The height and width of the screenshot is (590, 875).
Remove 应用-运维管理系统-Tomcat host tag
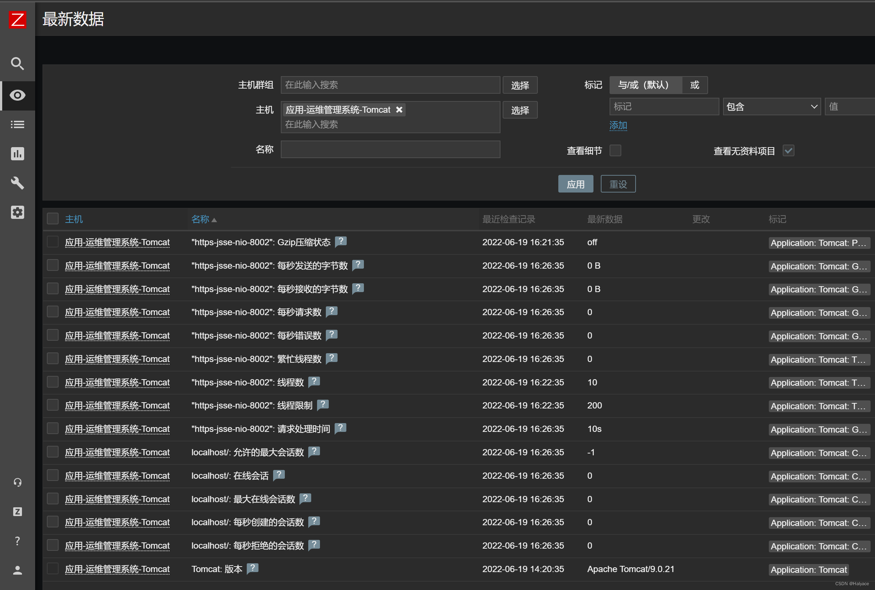tap(399, 109)
